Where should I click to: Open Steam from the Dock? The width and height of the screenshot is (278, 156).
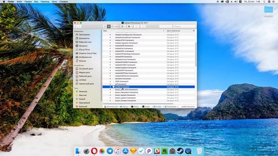pos(180,151)
